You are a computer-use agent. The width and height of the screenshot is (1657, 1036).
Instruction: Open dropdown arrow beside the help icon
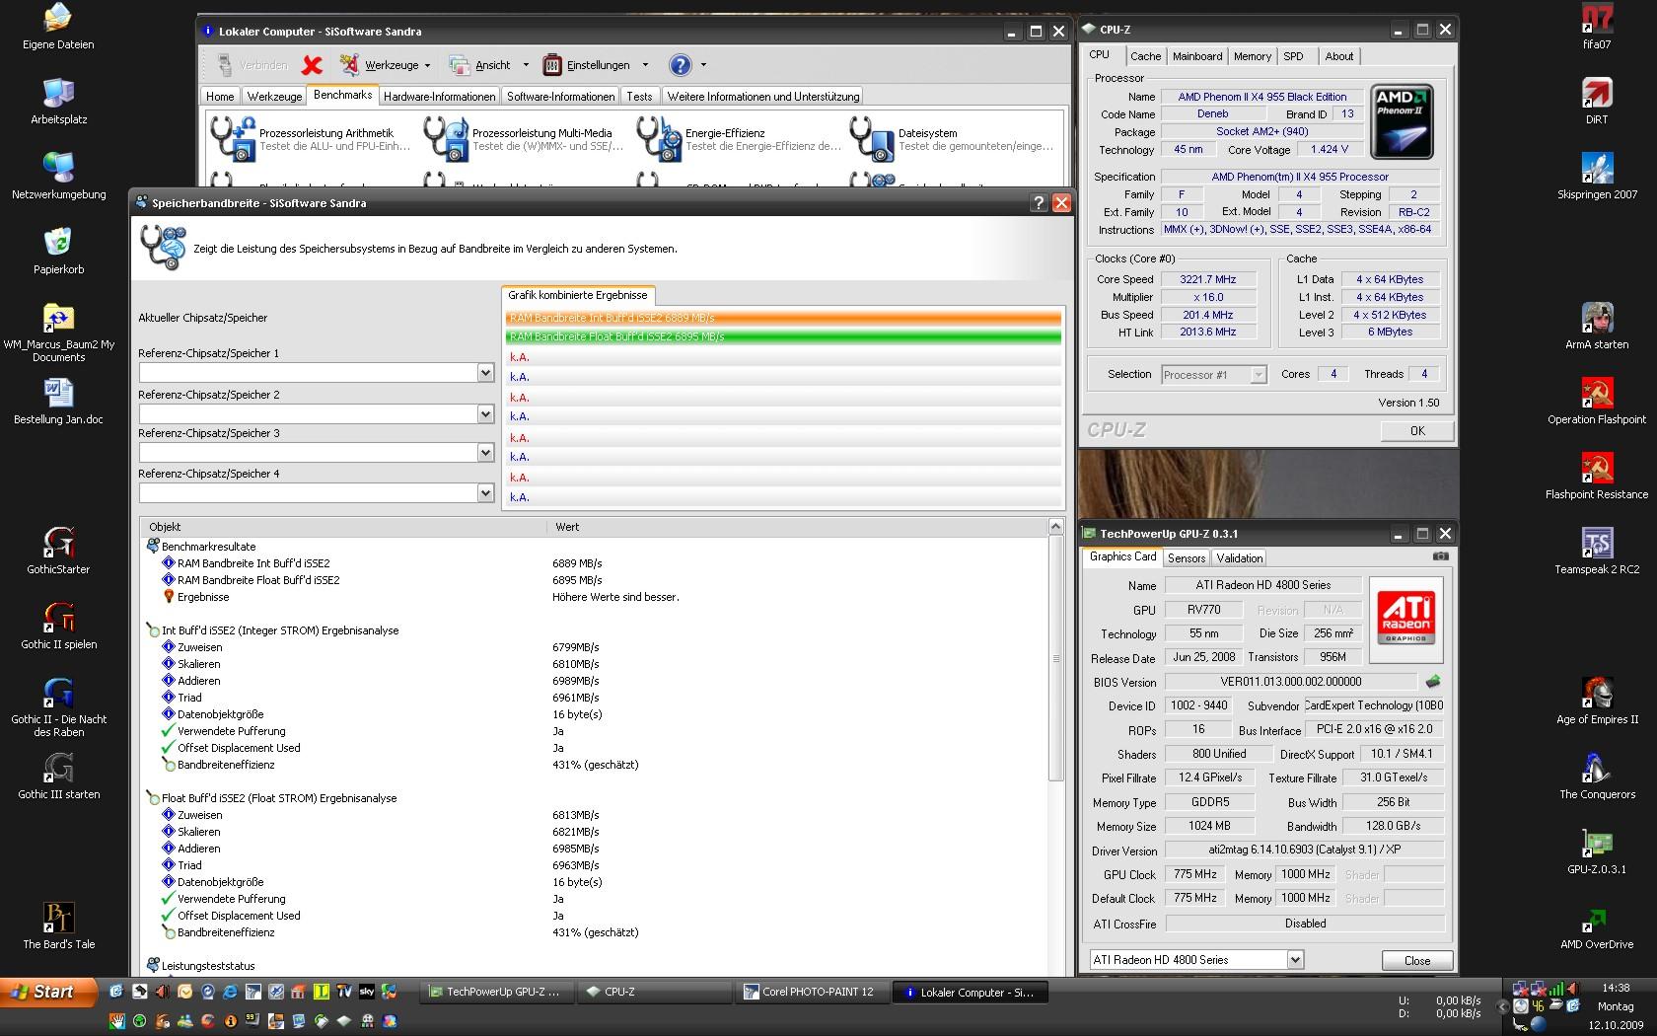point(703,65)
